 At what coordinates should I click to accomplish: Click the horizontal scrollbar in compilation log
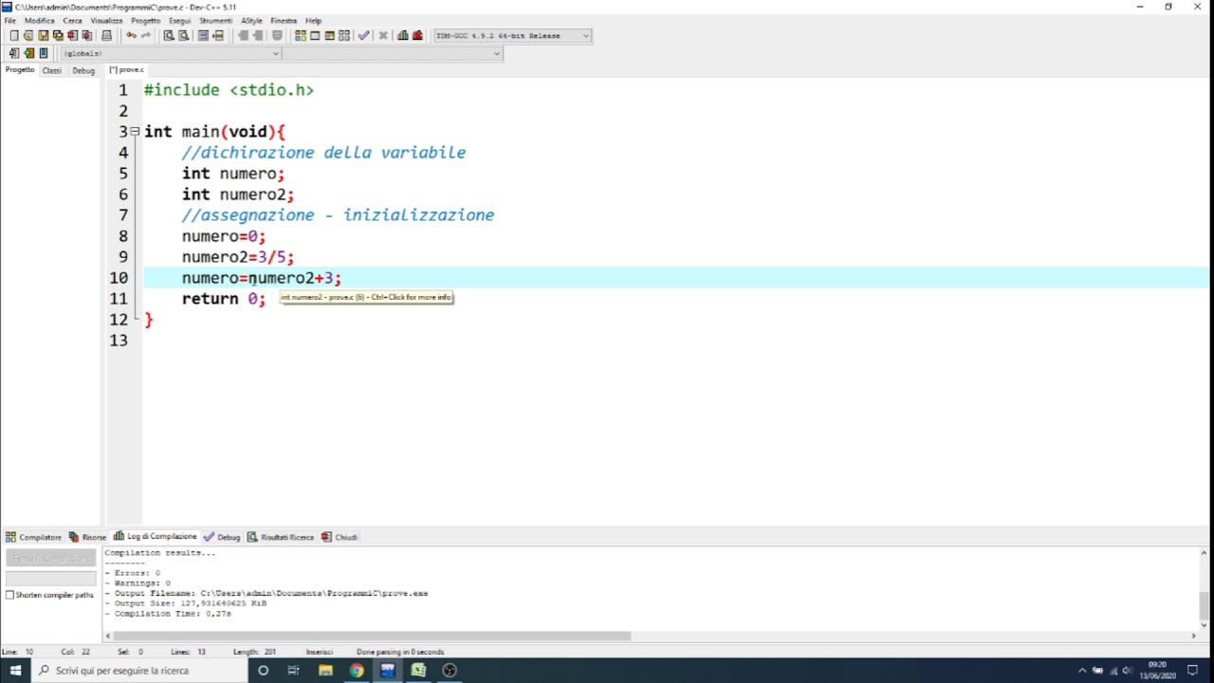click(x=372, y=636)
